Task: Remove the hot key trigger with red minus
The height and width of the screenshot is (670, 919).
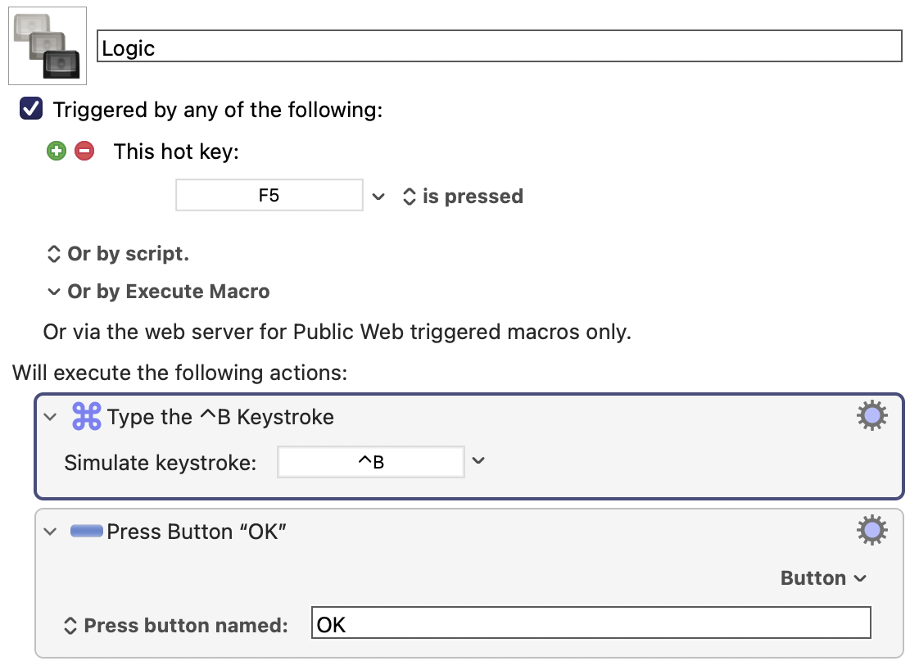Action: tap(84, 152)
